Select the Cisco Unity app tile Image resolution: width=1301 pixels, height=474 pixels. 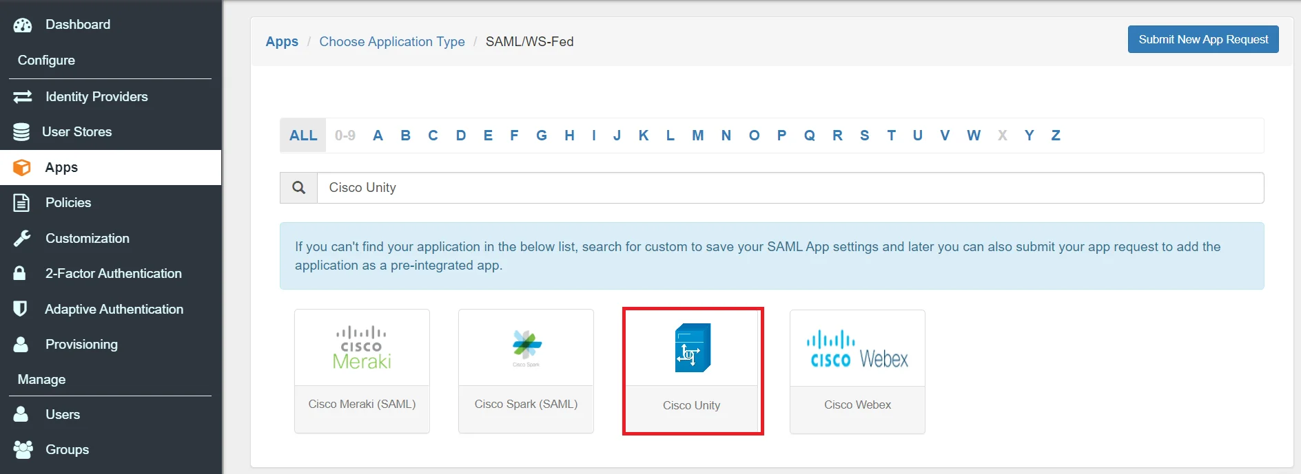pyautogui.click(x=693, y=371)
